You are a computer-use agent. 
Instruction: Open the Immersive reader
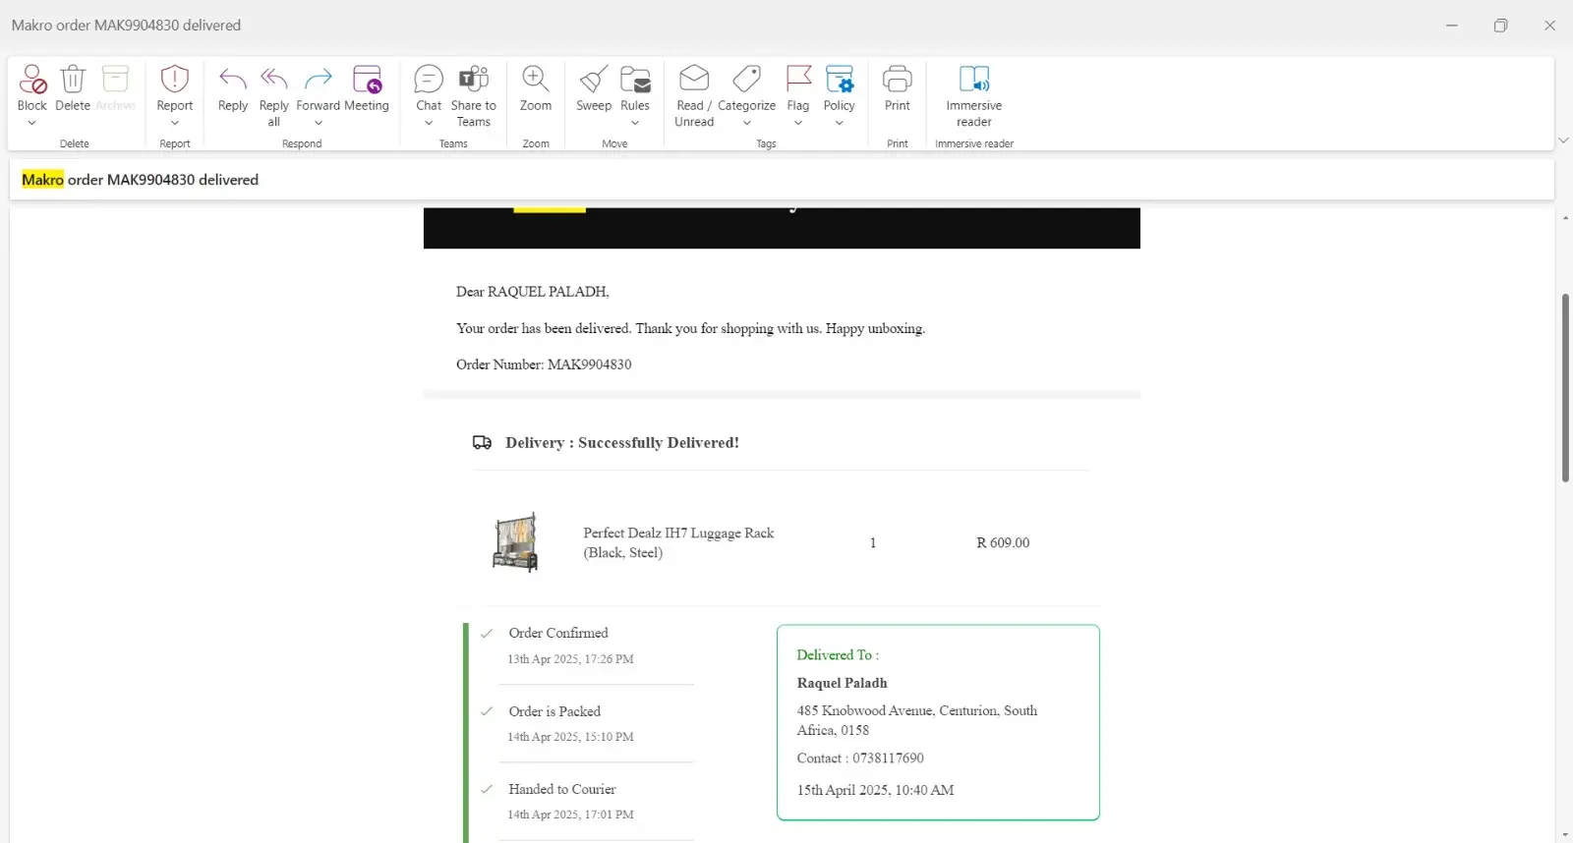click(x=973, y=80)
